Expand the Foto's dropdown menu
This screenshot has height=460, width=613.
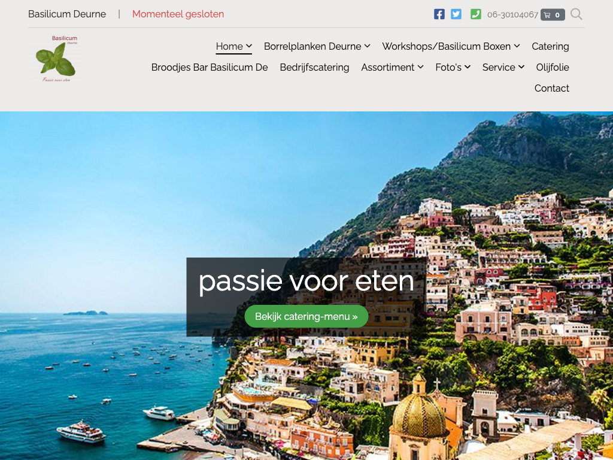pos(468,67)
